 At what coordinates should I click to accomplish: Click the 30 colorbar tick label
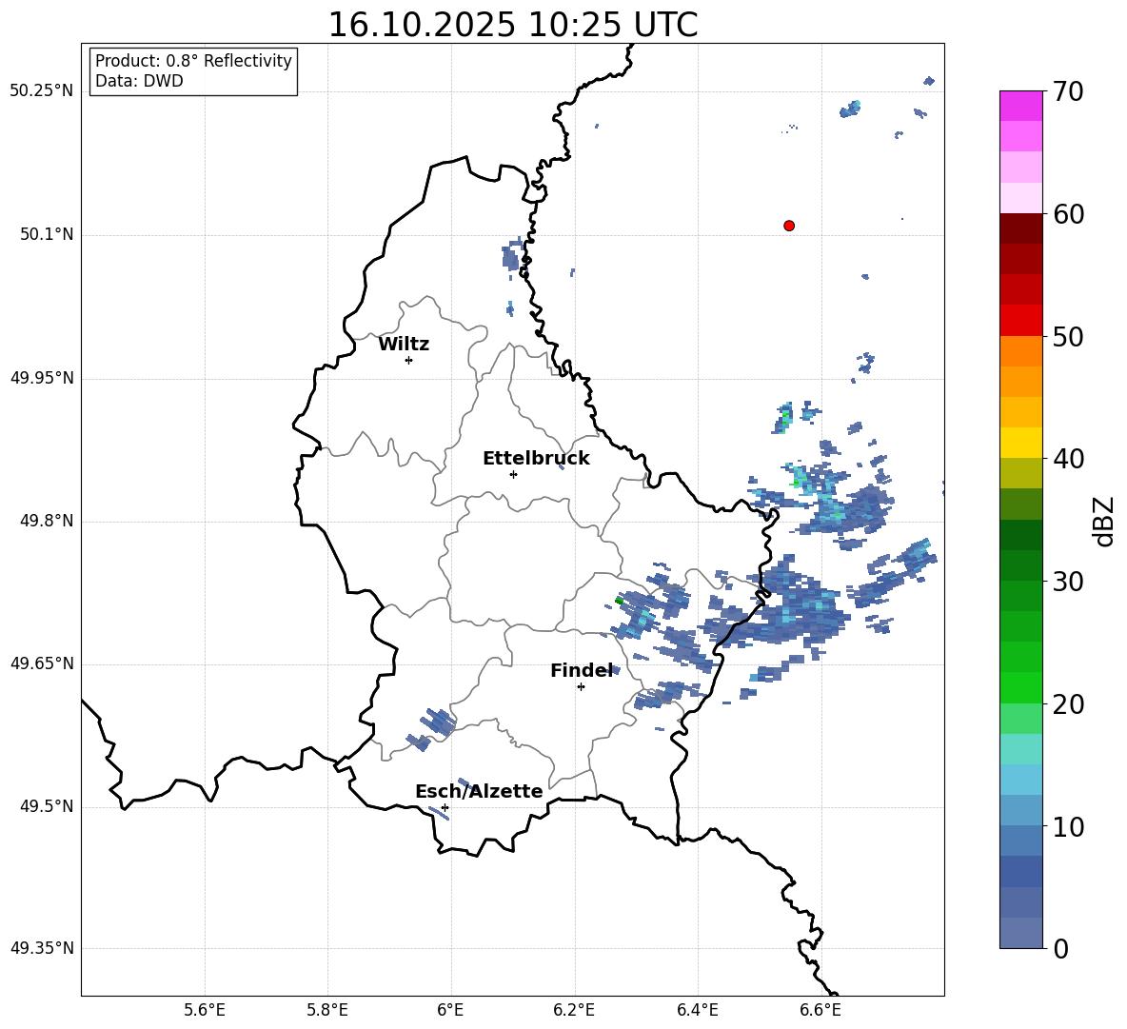pos(1068,582)
